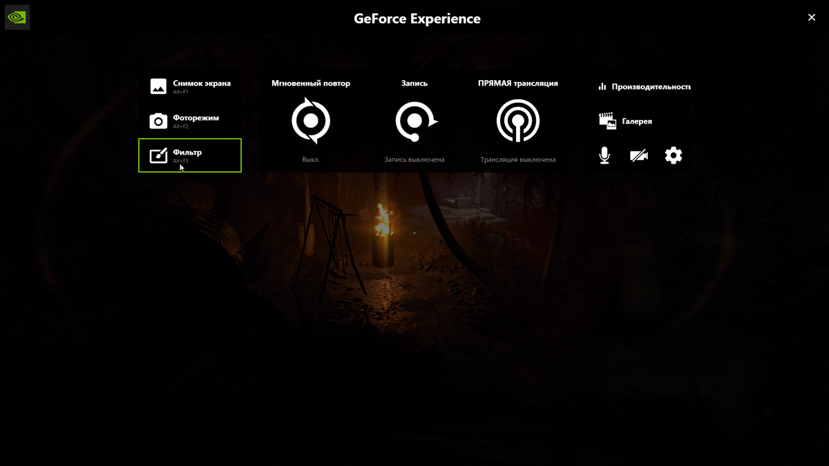Click the Запись выключена status

pos(414,159)
